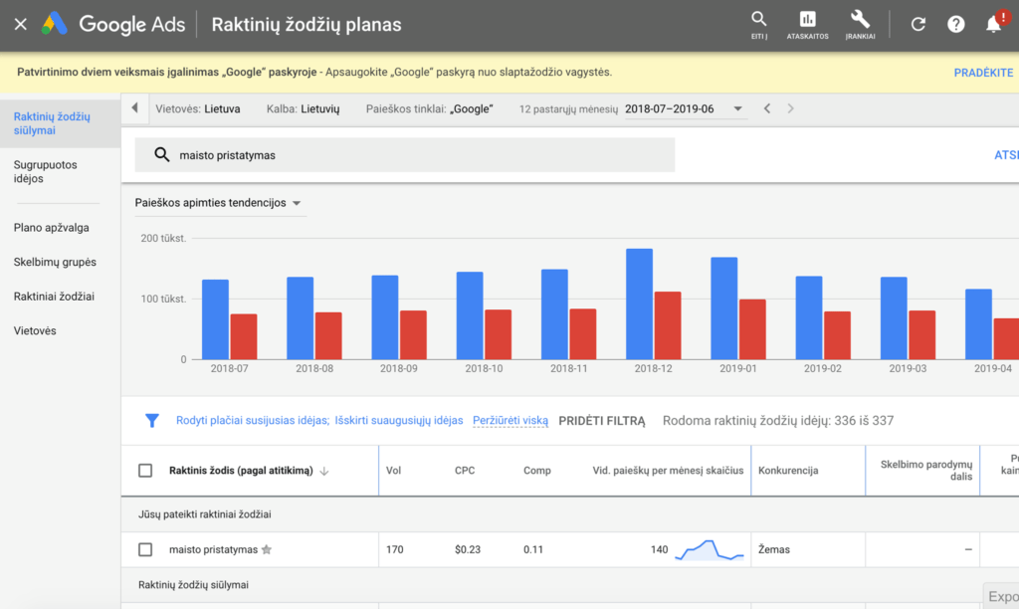Click the red bar for 2018-12

pyautogui.click(x=668, y=325)
